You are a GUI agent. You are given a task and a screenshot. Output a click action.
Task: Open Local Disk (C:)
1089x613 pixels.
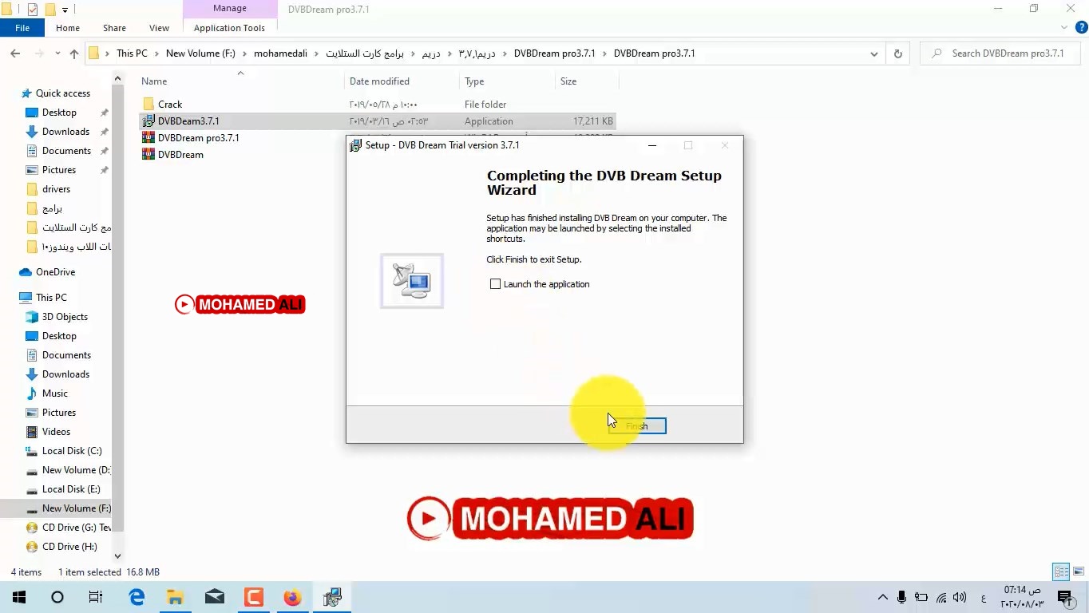coord(72,451)
